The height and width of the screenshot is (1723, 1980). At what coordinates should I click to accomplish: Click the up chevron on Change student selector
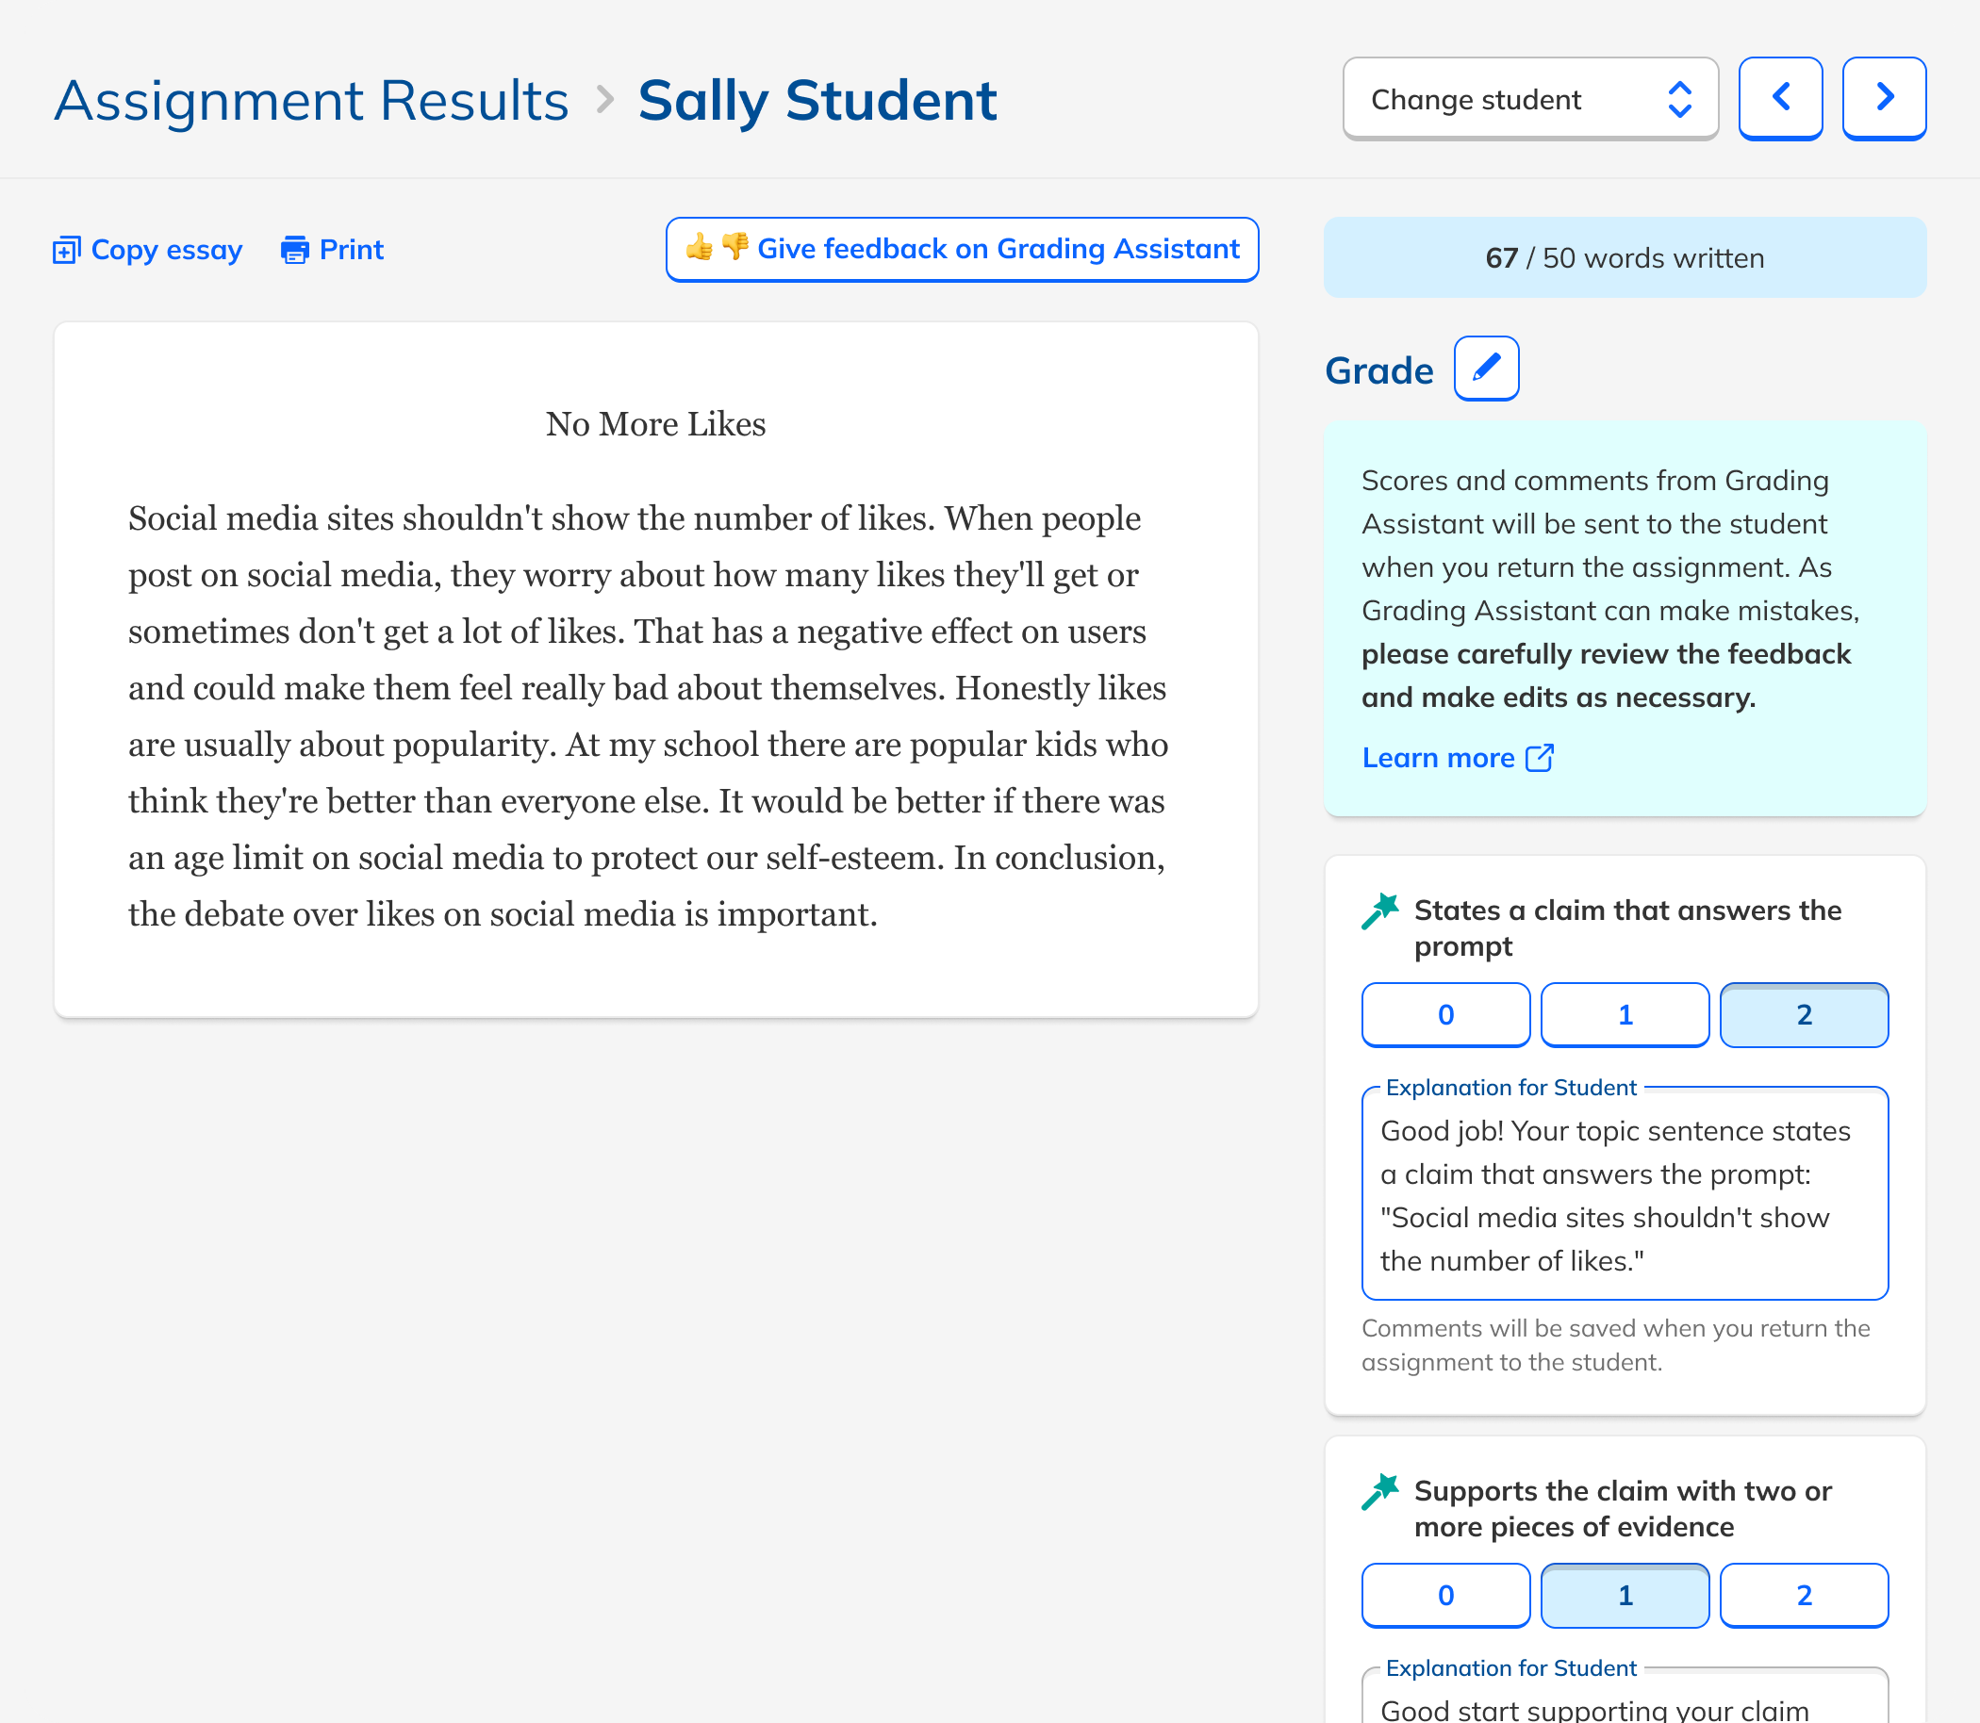click(1680, 90)
